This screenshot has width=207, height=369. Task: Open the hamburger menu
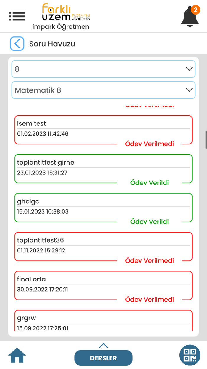tap(17, 16)
